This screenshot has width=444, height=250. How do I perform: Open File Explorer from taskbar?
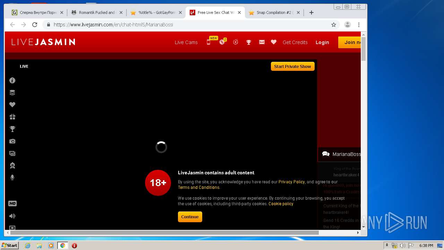39,245
